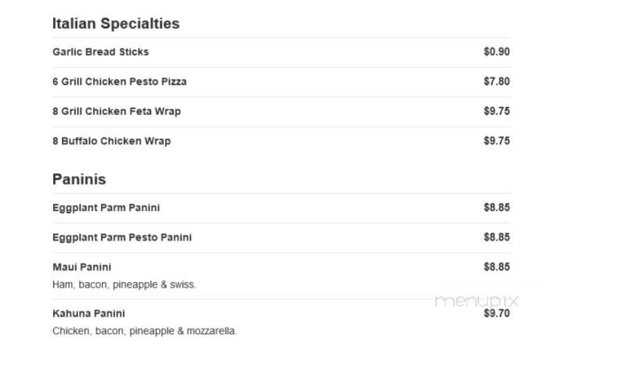Click the Paninis section heading
The image size is (617, 366).
79,179
